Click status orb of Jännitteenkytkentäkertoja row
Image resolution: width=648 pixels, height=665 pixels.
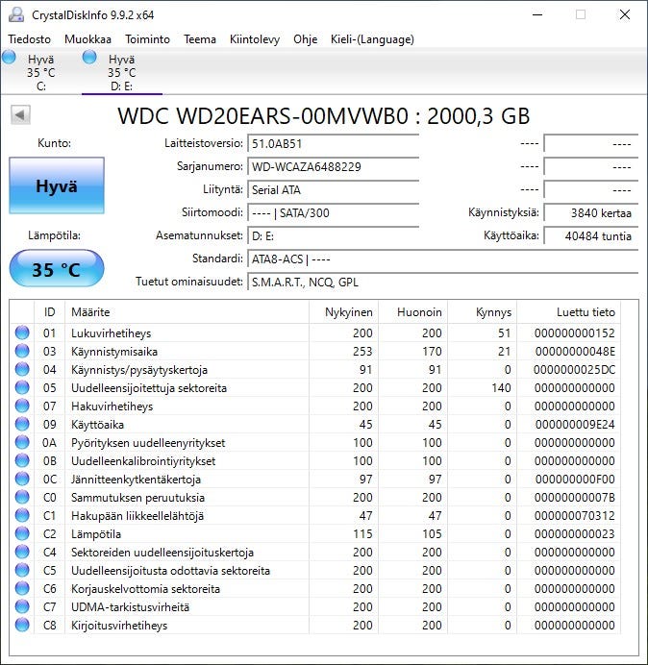[x=22, y=479]
